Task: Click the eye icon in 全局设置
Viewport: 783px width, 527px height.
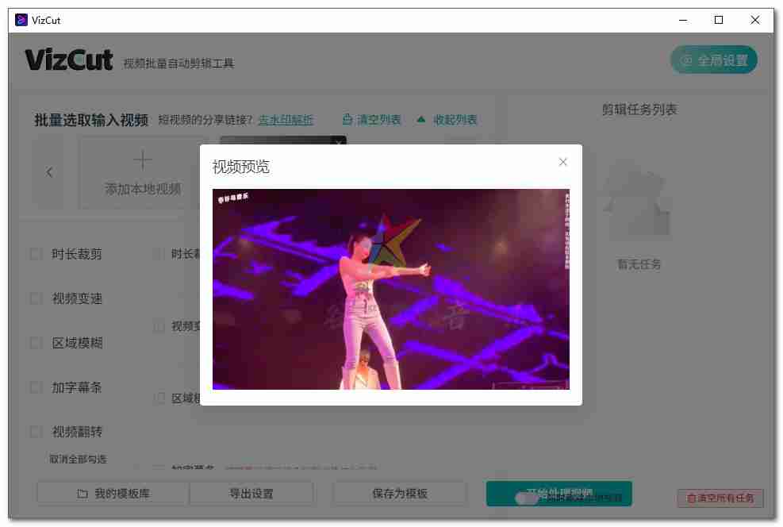Action: 685,60
